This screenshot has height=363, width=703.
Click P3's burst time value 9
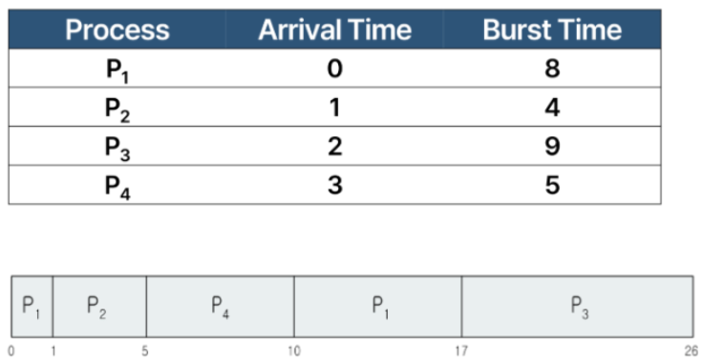552,146
